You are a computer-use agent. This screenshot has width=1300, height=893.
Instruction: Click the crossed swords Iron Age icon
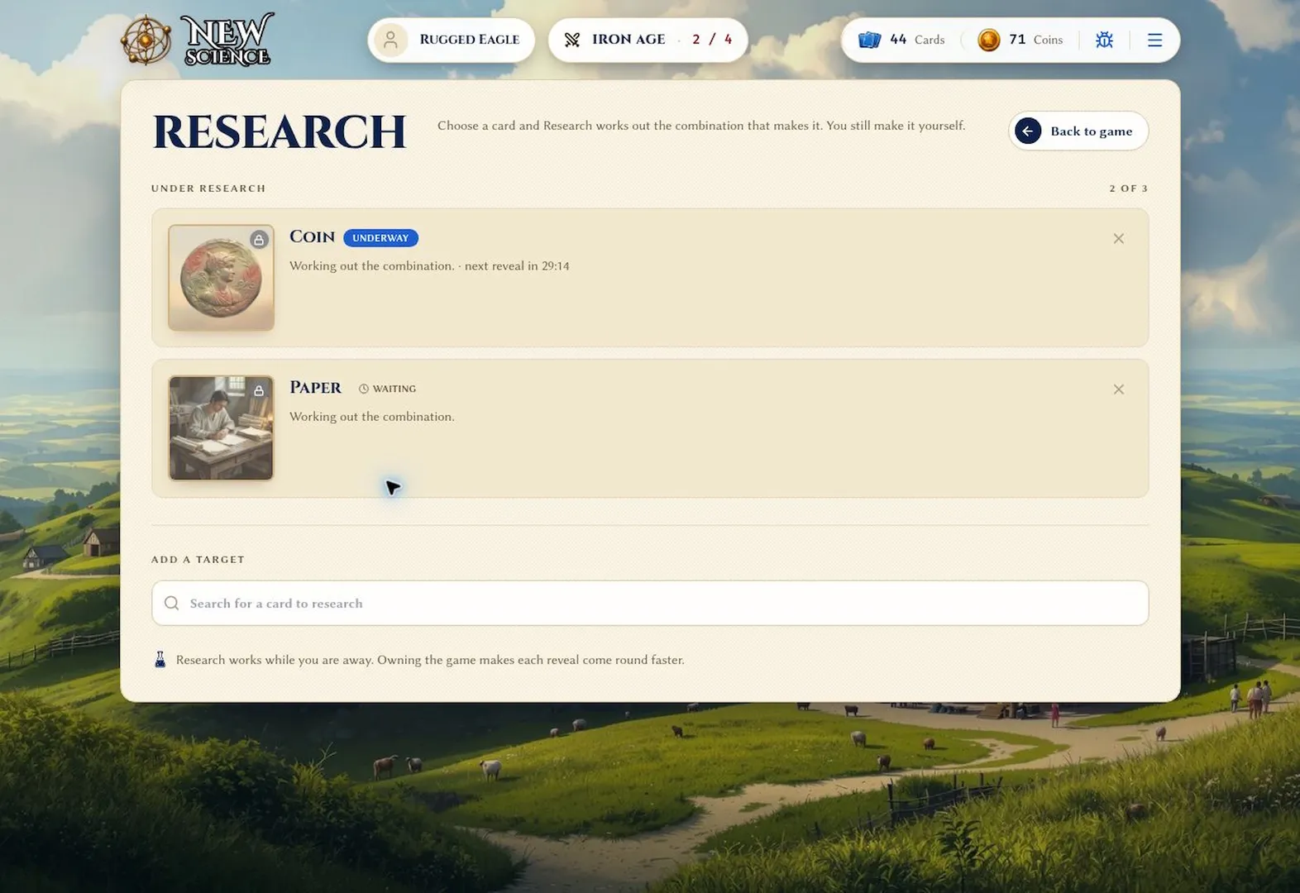(x=572, y=40)
